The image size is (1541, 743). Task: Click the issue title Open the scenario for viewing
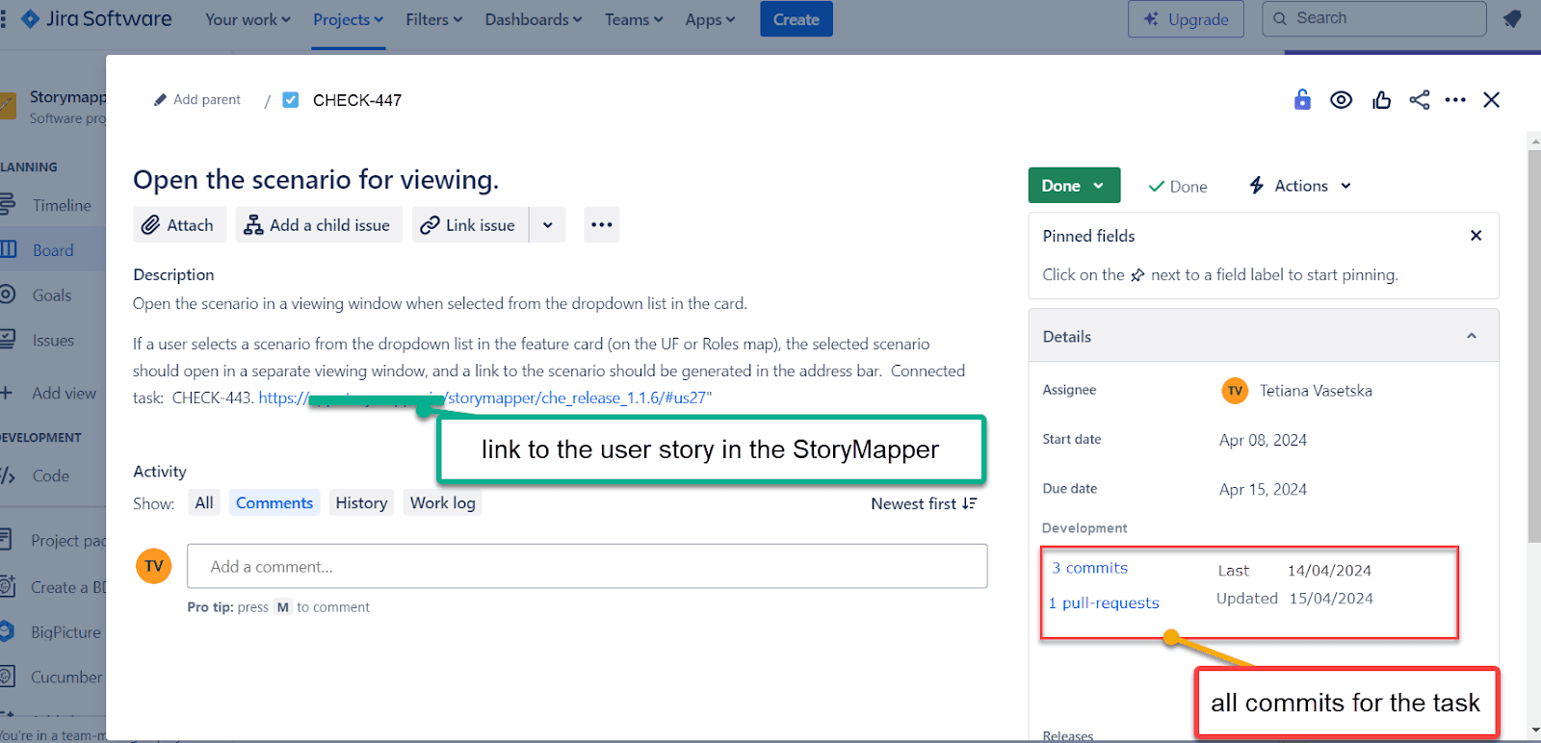tap(316, 180)
